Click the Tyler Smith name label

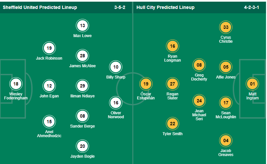[x=173, y=134]
